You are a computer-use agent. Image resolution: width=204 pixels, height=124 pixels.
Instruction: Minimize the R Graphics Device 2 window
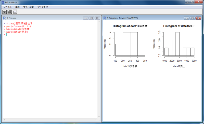click(187, 18)
